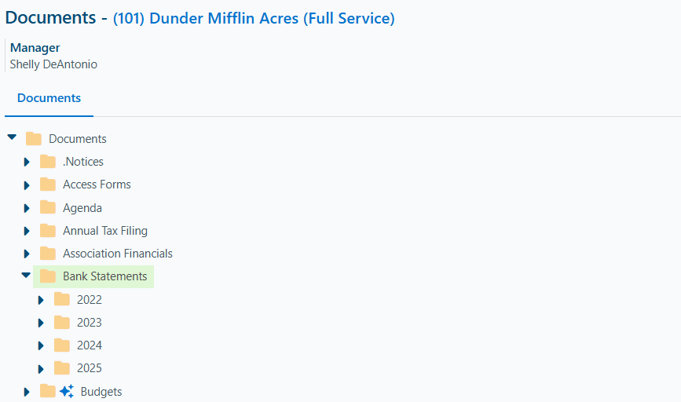
Task: Click the 2025 folder icon
Action: point(62,368)
